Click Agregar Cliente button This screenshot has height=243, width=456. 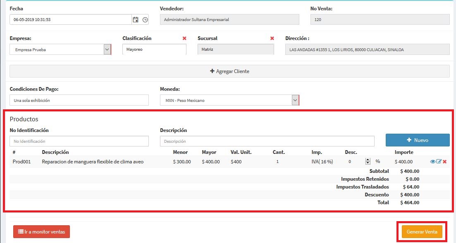229,71
